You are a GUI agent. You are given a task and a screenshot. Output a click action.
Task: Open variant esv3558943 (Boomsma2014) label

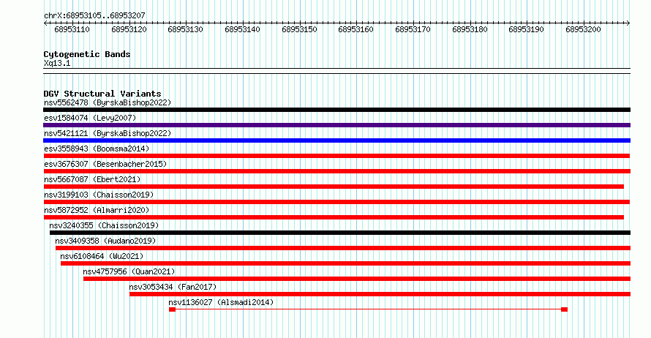point(97,149)
